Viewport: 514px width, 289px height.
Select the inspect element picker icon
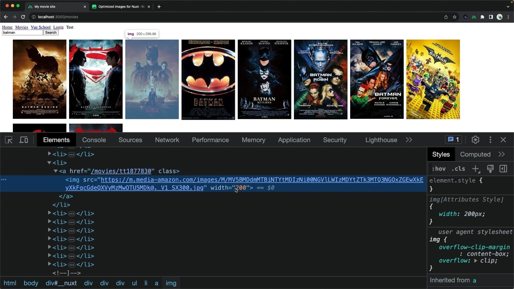pos(8,140)
